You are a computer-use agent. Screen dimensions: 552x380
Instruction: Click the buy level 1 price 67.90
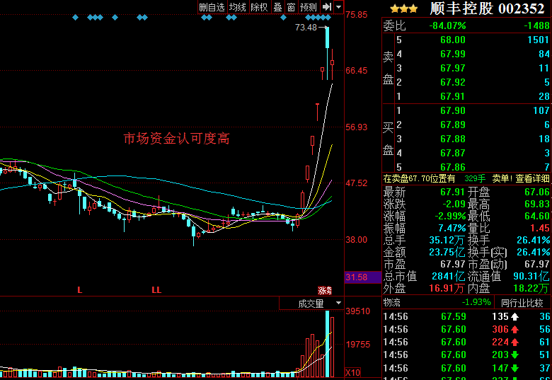pyautogui.click(x=453, y=110)
